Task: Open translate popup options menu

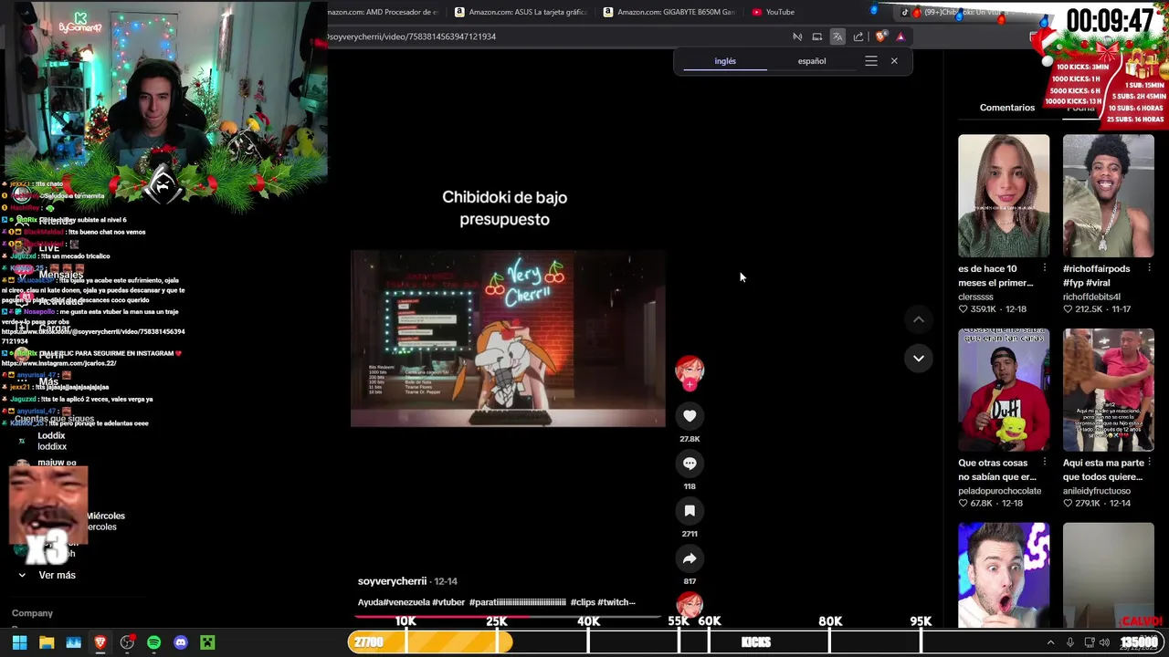Action: pos(871,61)
